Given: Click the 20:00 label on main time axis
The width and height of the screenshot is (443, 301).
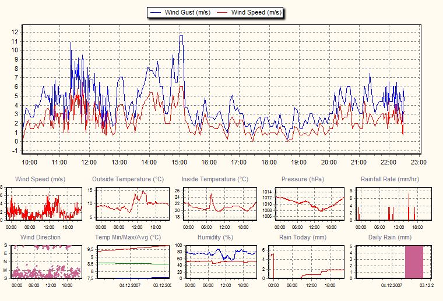Looking at the screenshot, I should click(x=329, y=162).
